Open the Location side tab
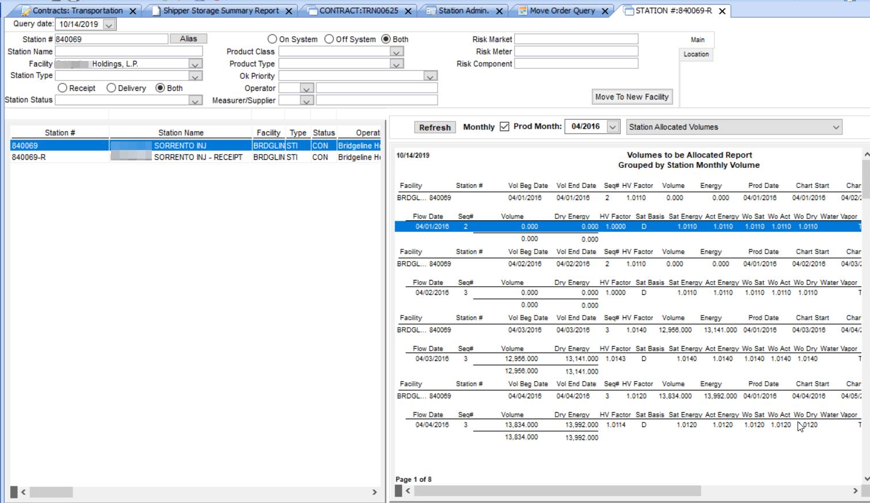 [696, 54]
